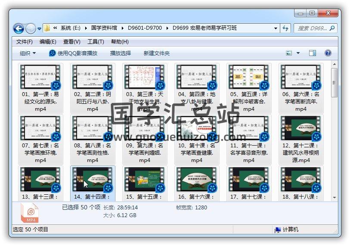Viewport: 350px width, 246px height.
Task: Click the change view icon
Action: tap(290, 53)
